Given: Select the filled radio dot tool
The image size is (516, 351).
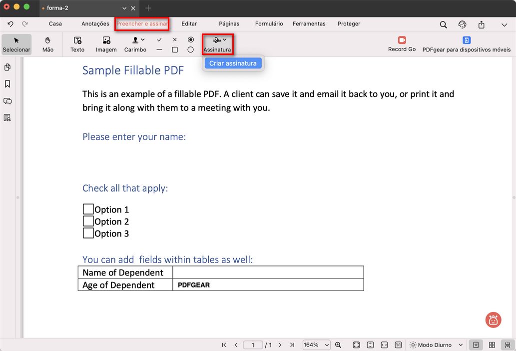Looking at the screenshot, I should 190,39.
